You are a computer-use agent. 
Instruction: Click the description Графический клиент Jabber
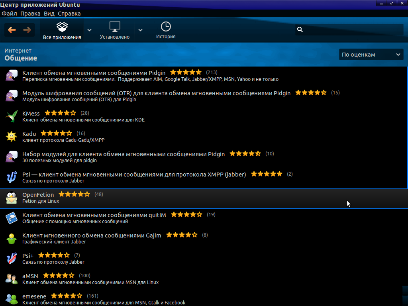[54, 242]
